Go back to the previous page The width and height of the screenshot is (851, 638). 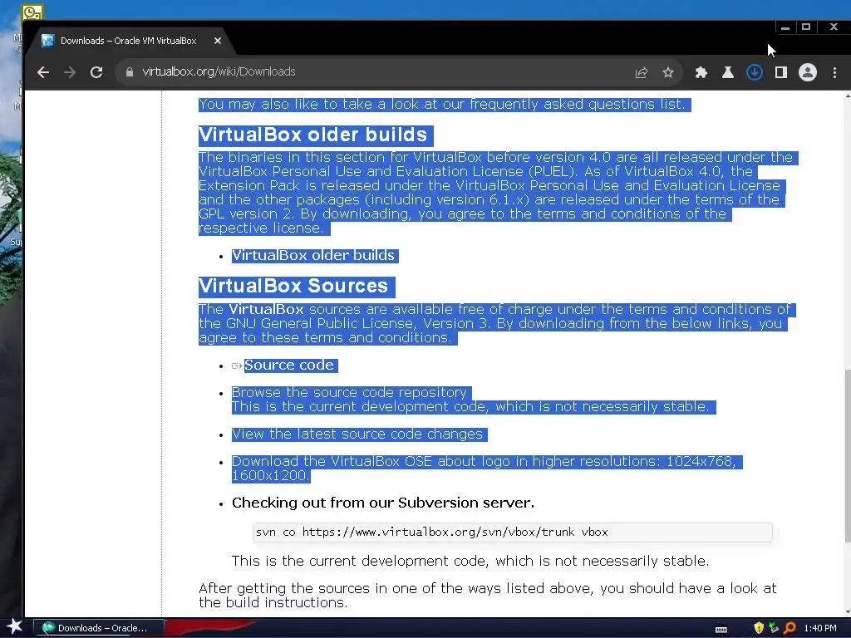(43, 72)
